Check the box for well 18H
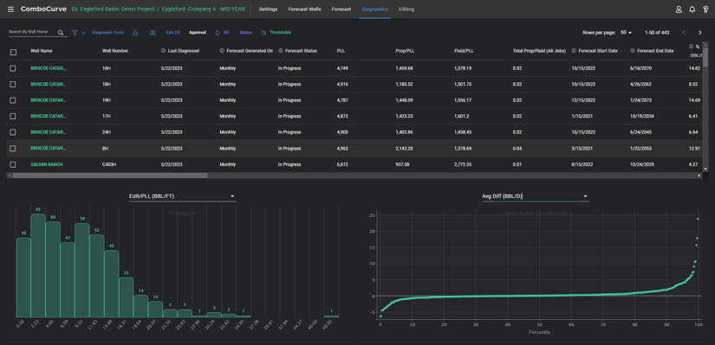715x345 pixels. click(13, 84)
